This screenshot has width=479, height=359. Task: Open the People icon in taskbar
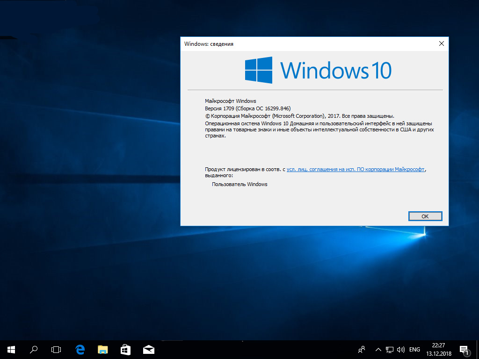point(362,350)
